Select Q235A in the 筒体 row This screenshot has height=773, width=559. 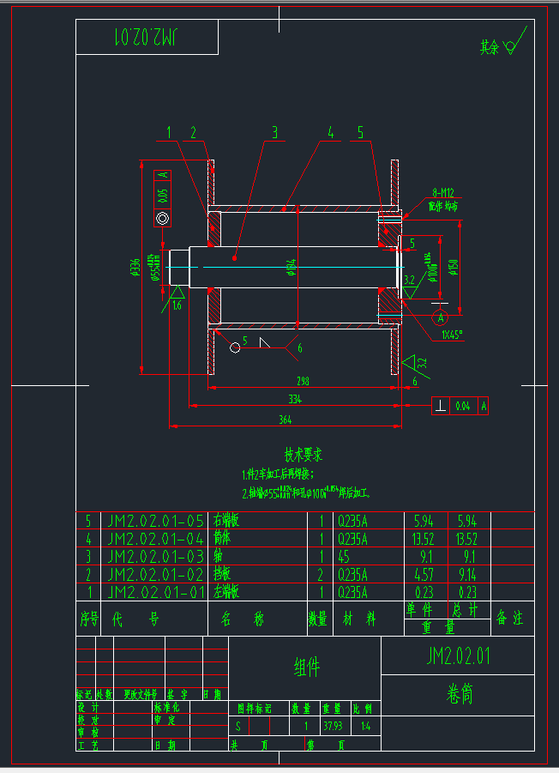click(x=352, y=539)
